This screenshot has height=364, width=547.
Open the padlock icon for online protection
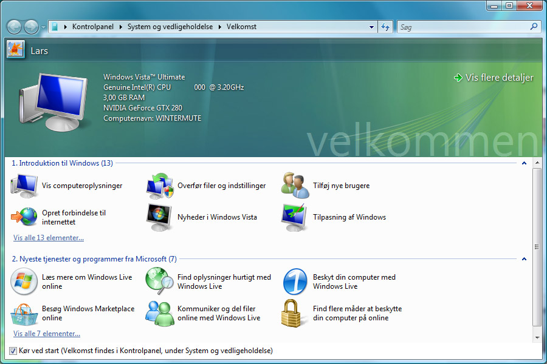click(291, 314)
